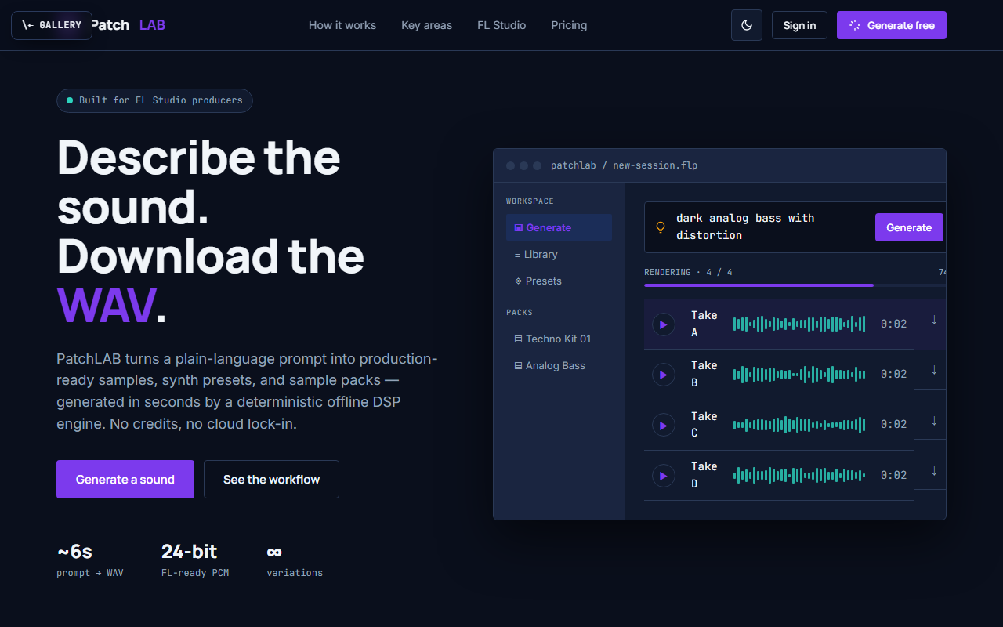Download Take D with arrow icon
The height and width of the screenshot is (627, 1003).
click(x=934, y=471)
